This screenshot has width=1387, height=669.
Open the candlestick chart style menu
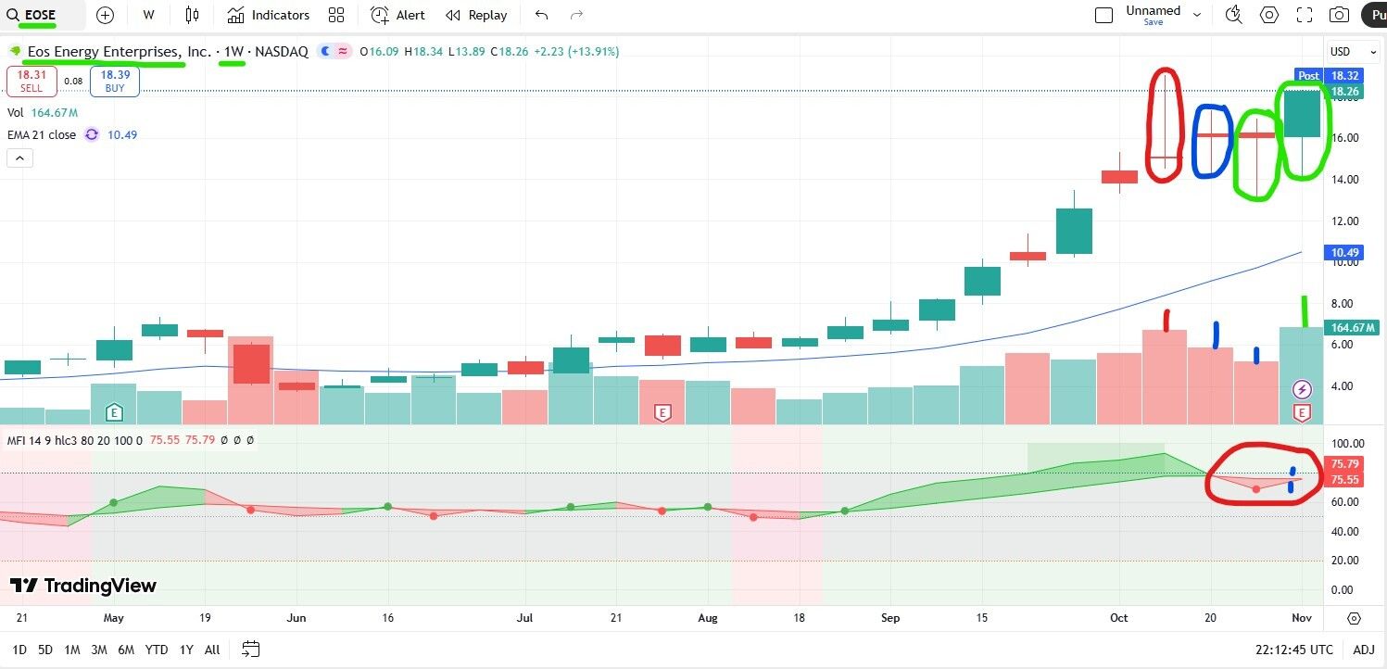[x=192, y=15]
